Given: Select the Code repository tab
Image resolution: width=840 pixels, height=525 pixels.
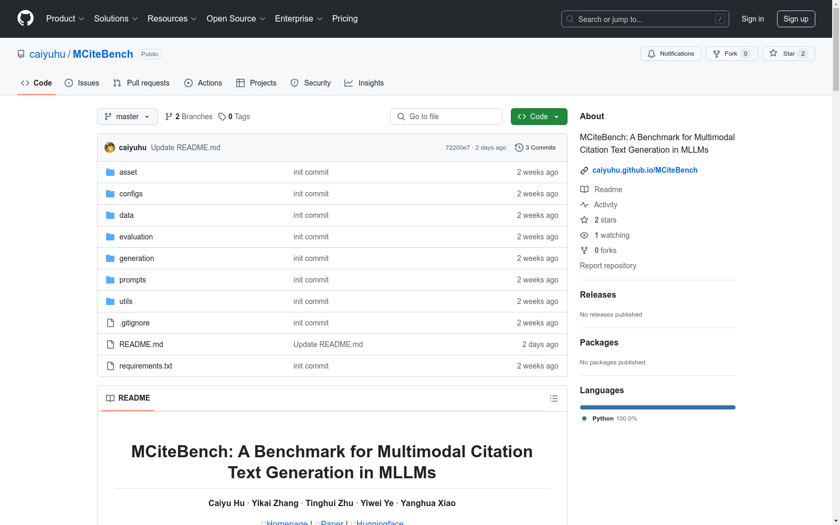Looking at the screenshot, I should (36, 83).
